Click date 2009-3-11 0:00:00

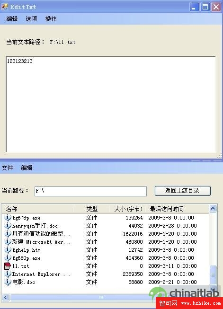click(x=172, y=266)
